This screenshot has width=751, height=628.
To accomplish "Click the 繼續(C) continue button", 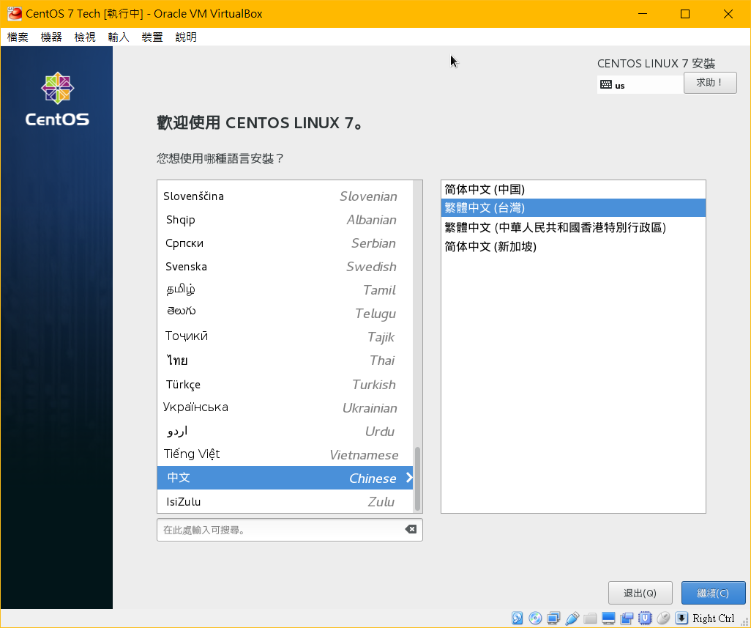I will pyautogui.click(x=713, y=593).
